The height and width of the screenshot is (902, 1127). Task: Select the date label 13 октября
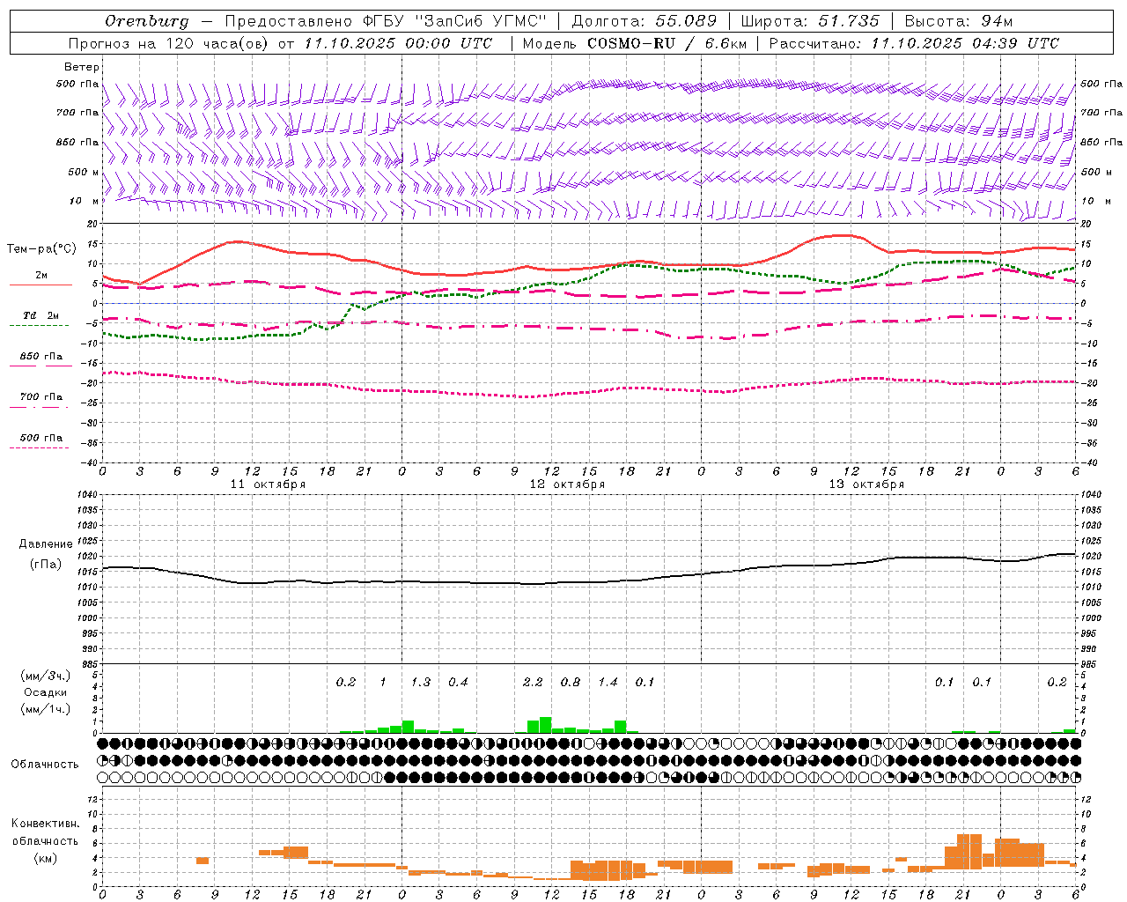866,484
